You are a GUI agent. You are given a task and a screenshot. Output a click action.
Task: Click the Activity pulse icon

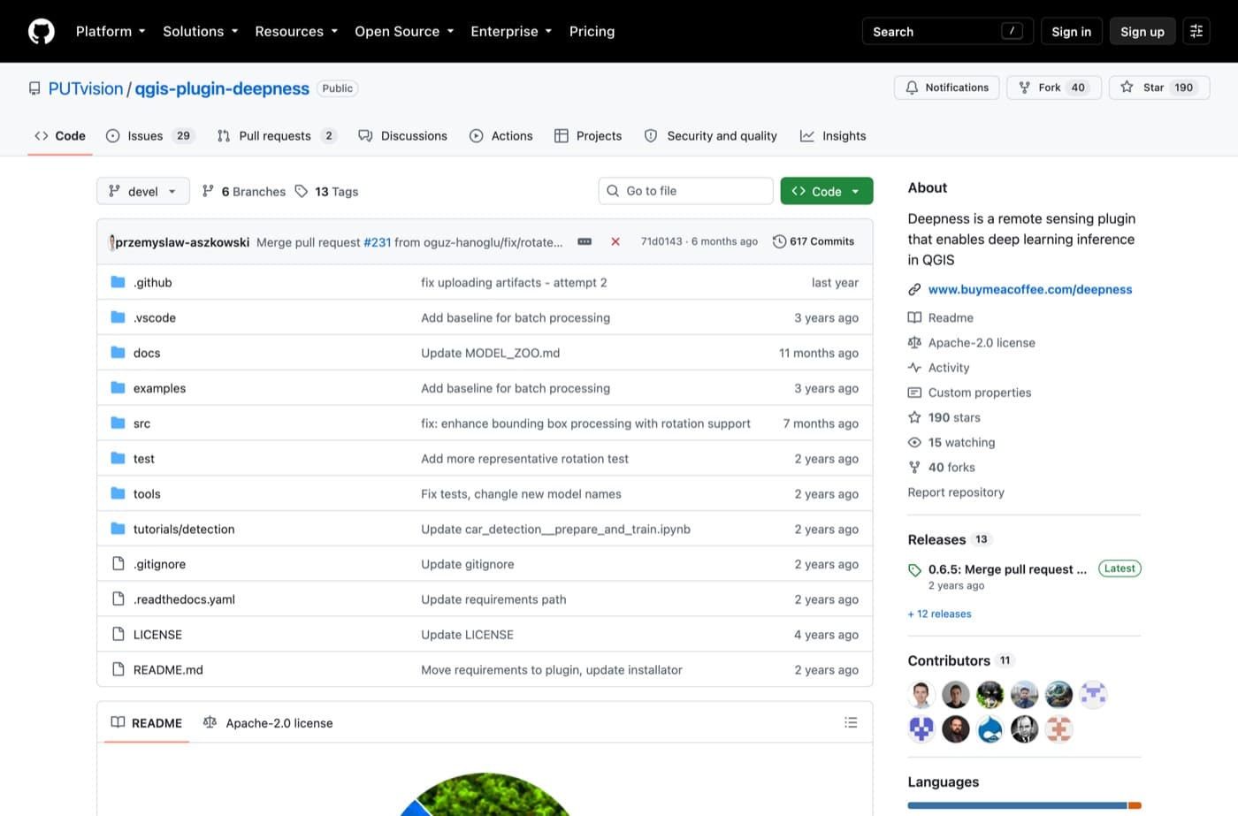click(x=914, y=367)
